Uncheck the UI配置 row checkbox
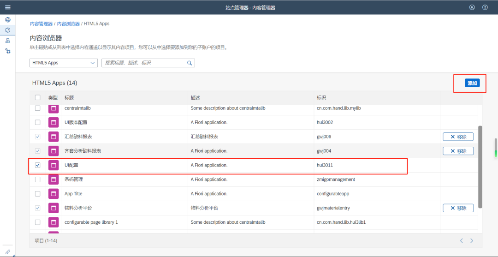The width and height of the screenshot is (498, 257). 37,165
